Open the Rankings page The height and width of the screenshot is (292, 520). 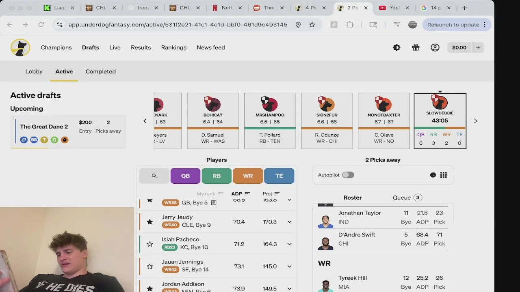tap(173, 47)
